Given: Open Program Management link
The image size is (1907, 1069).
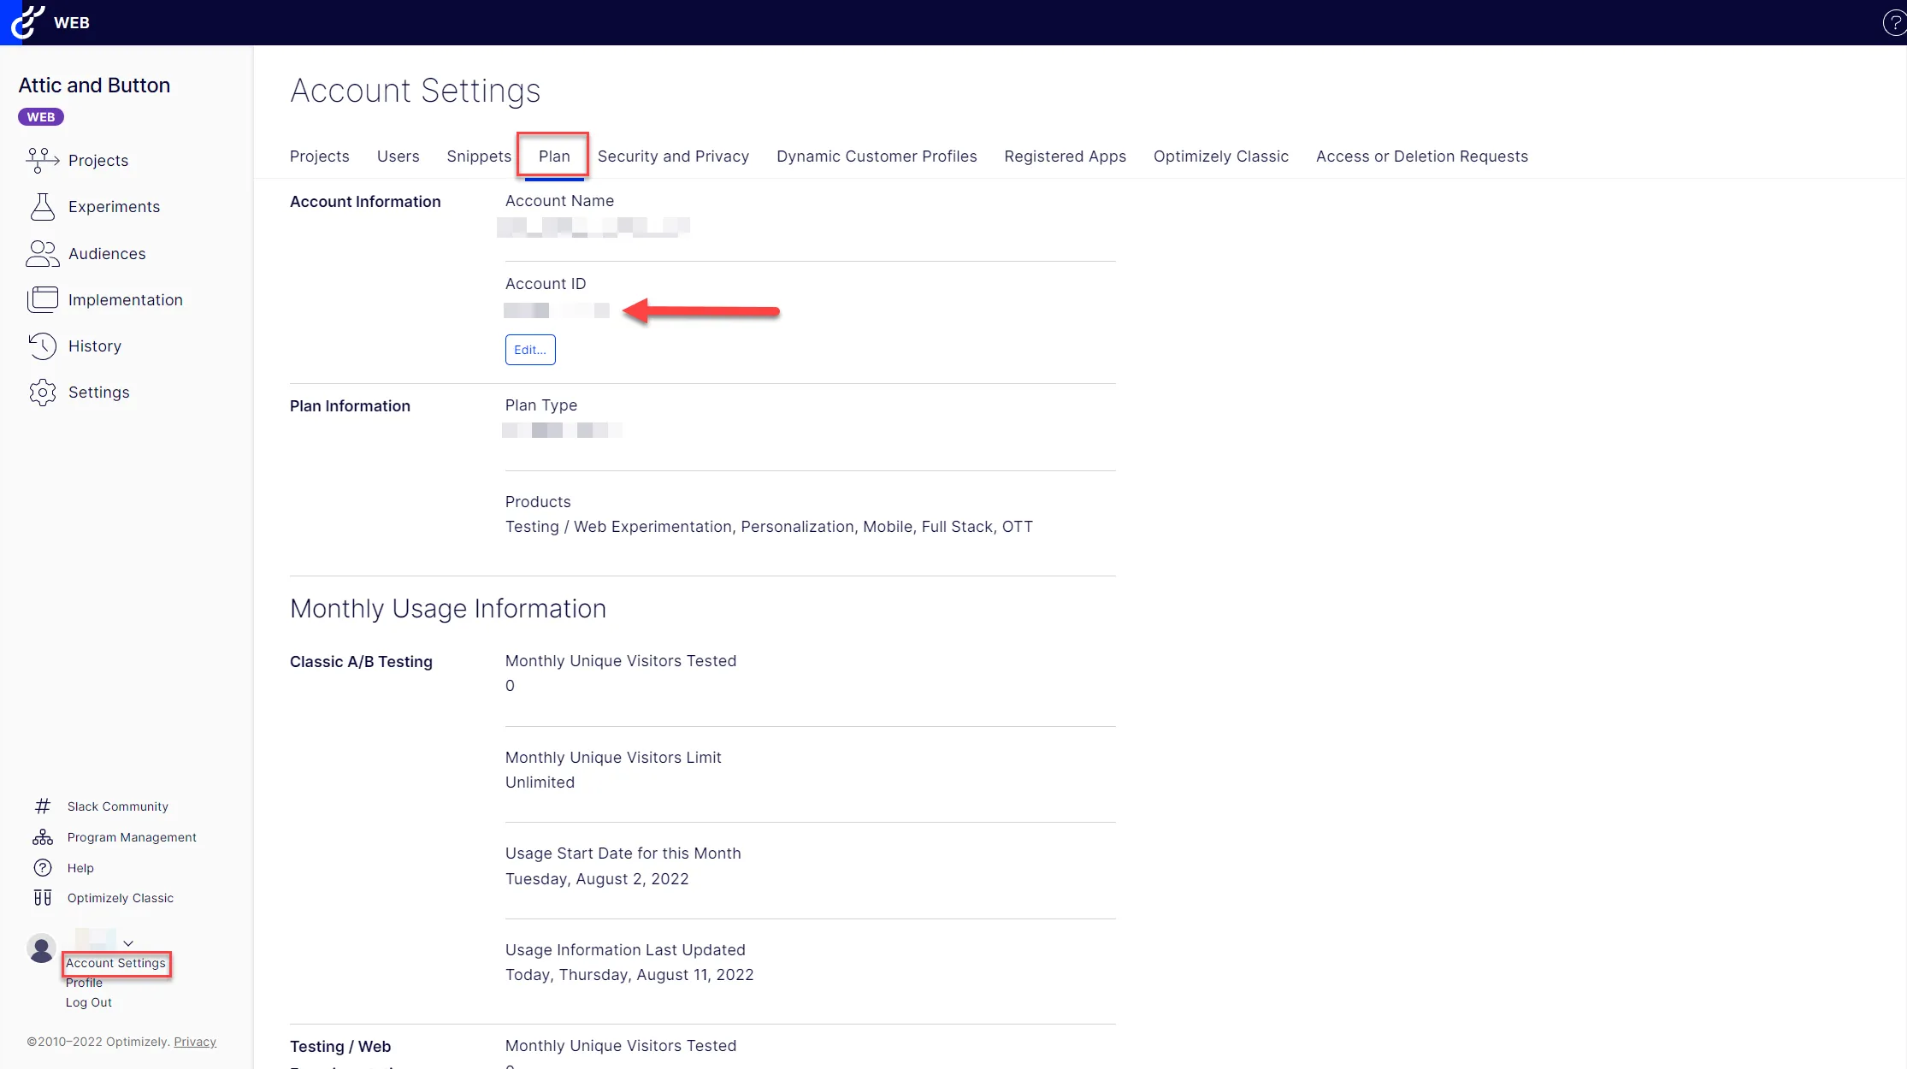Looking at the screenshot, I should tap(132, 837).
